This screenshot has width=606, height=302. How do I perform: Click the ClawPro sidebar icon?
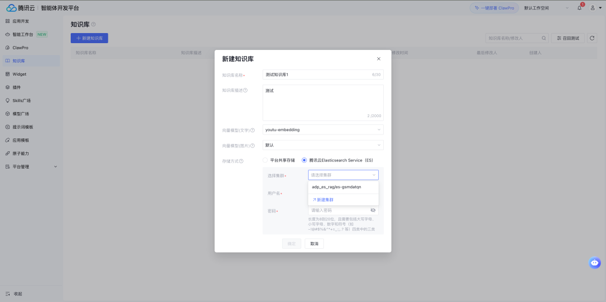point(8,48)
